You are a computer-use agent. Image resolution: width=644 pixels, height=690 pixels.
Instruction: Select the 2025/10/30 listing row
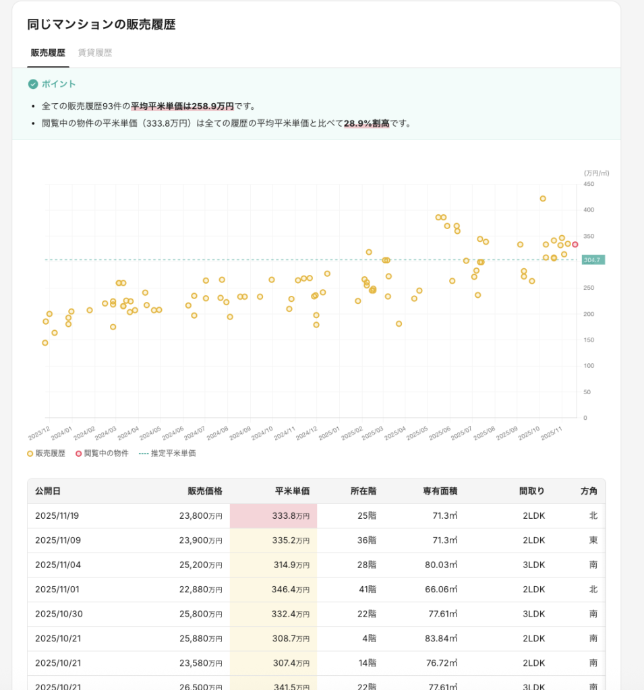tap(316, 614)
